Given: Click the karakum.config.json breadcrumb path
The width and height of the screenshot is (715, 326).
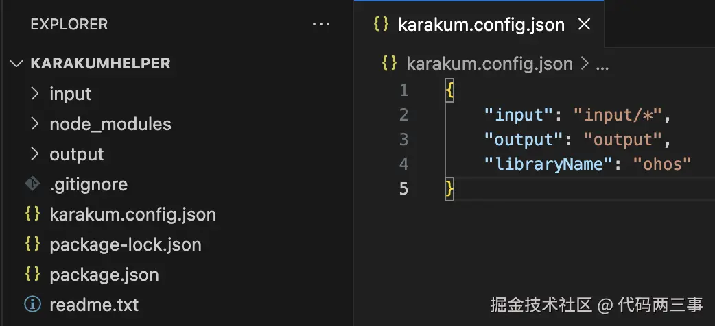Looking at the screenshot, I should (489, 64).
